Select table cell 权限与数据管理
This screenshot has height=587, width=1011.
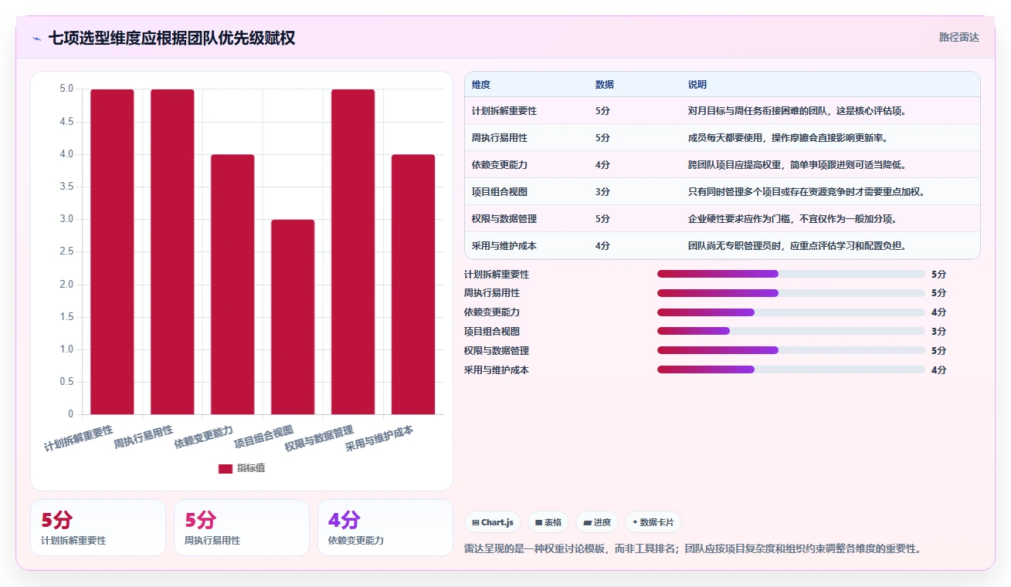click(504, 219)
